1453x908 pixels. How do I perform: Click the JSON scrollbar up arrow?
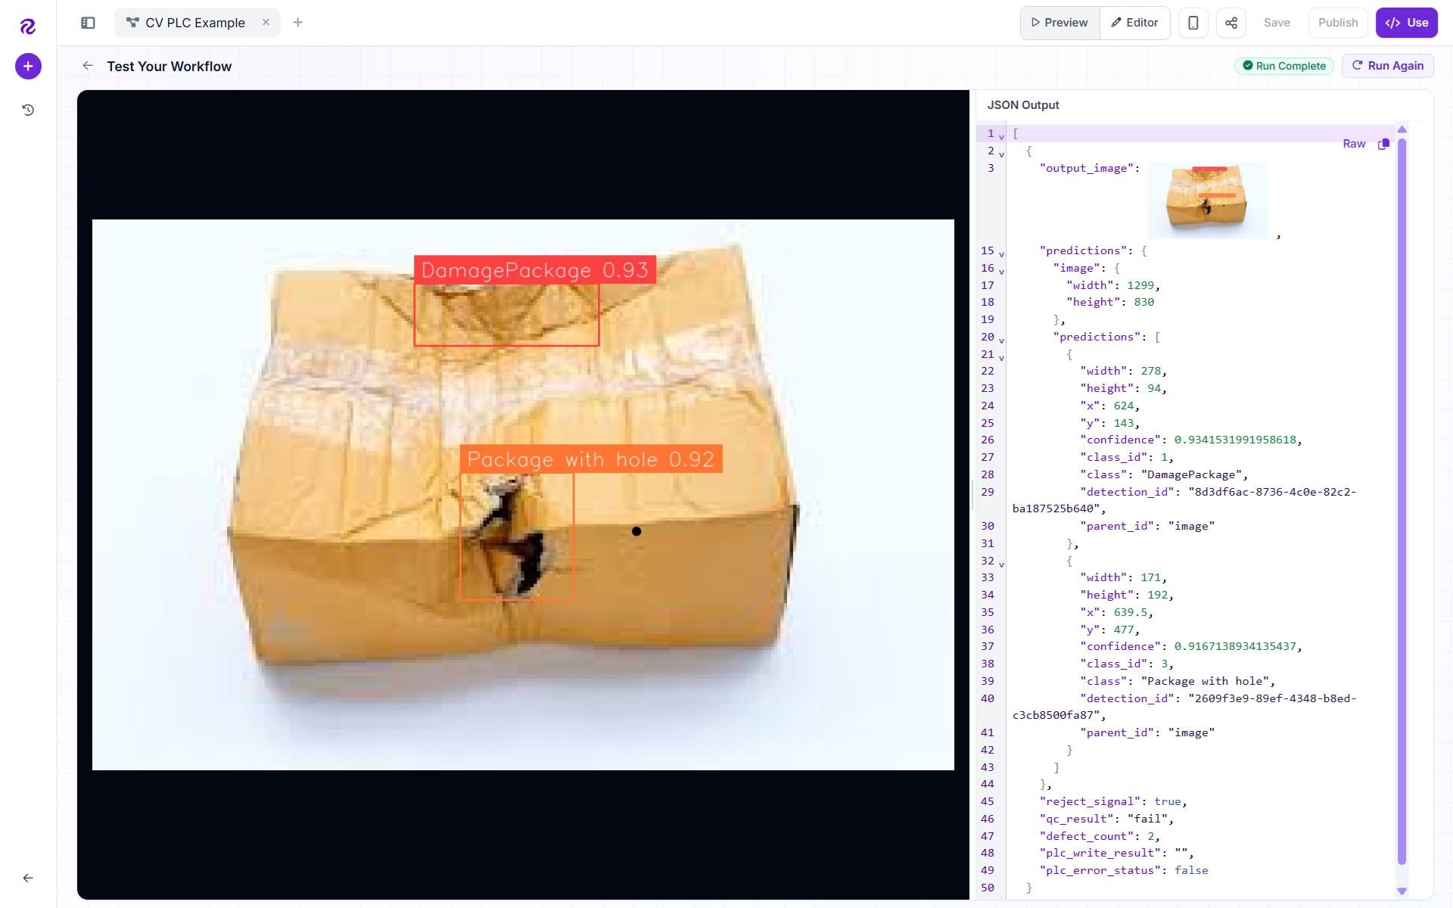[1402, 130]
